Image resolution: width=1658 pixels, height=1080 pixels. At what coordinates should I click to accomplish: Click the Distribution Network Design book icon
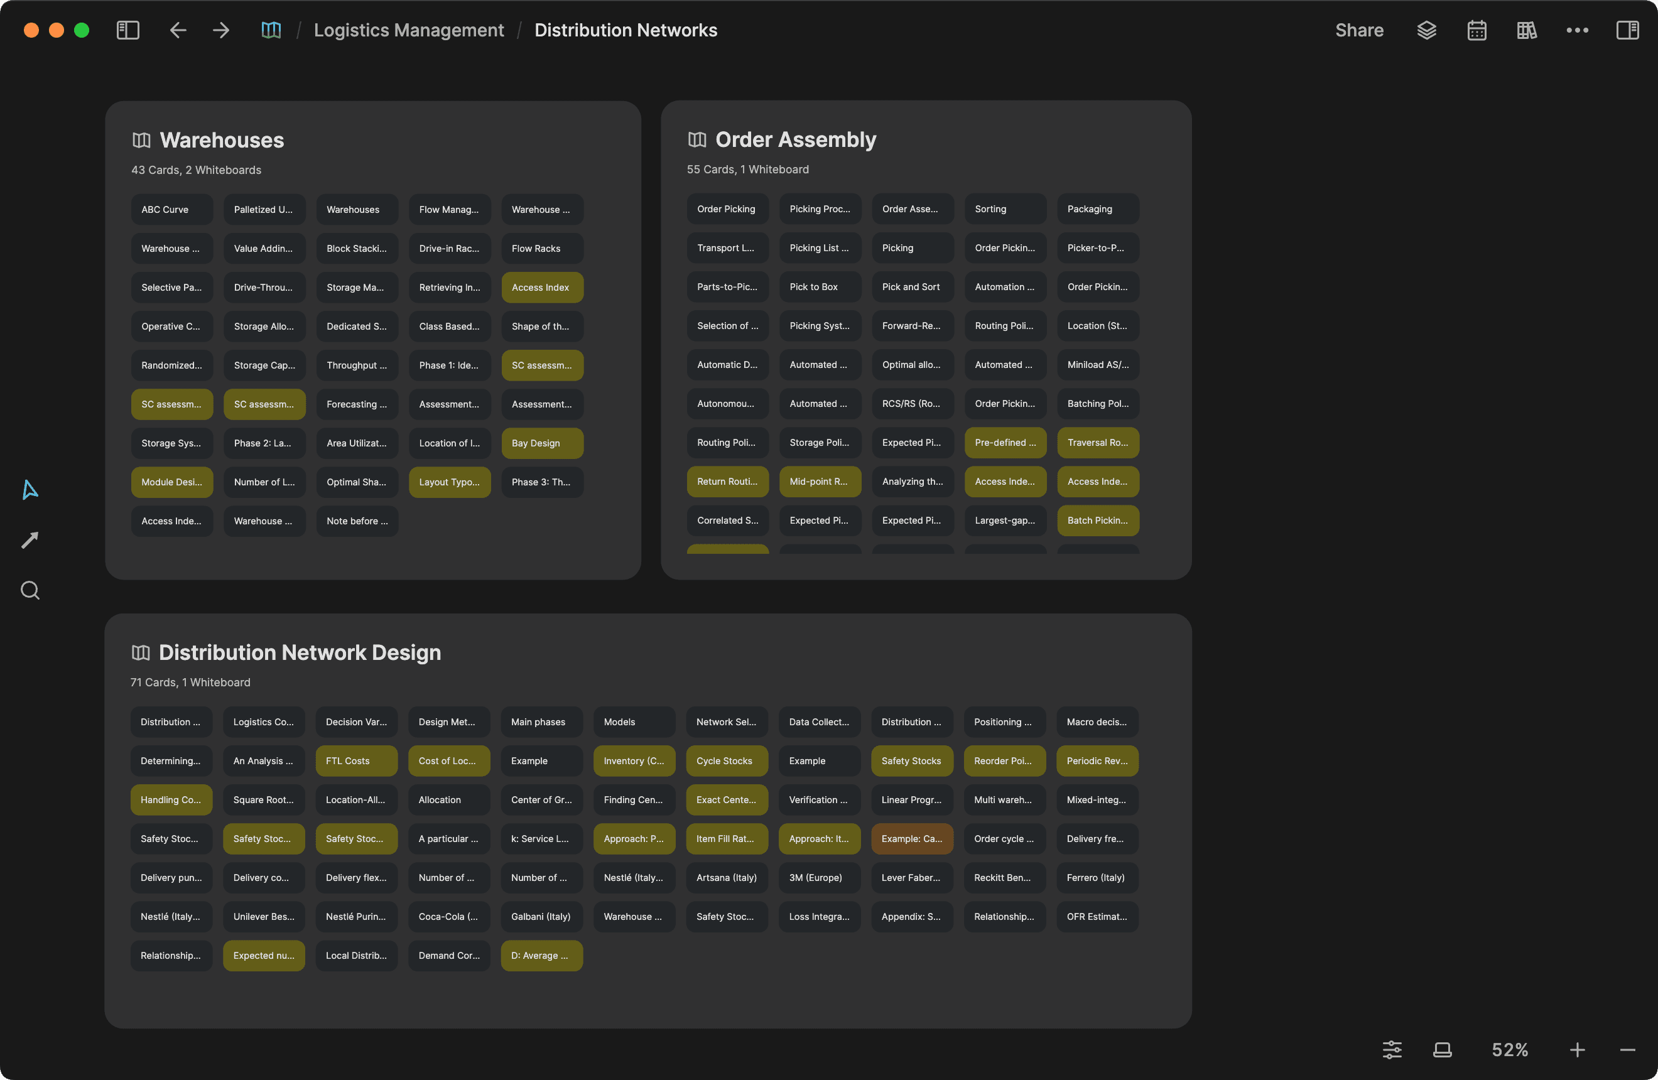point(141,652)
